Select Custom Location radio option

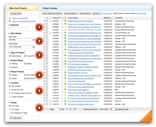pos(10,97)
